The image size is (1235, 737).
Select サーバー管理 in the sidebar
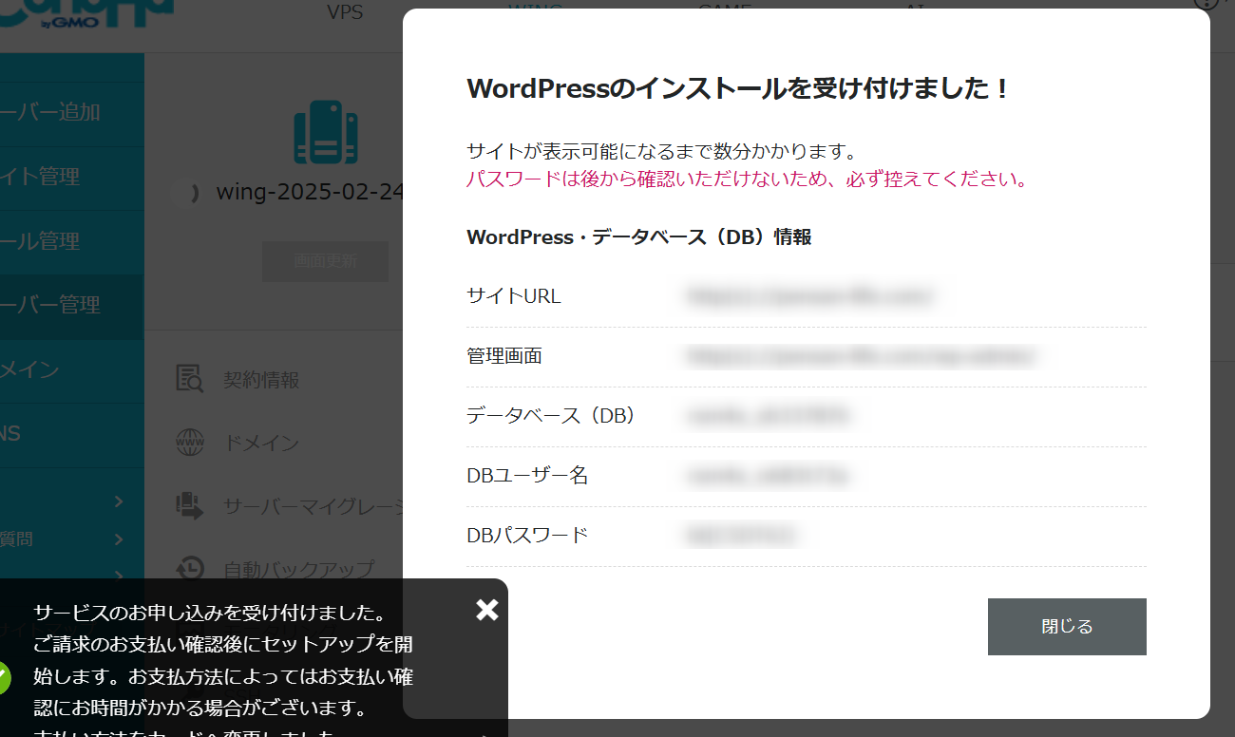click(71, 306)
